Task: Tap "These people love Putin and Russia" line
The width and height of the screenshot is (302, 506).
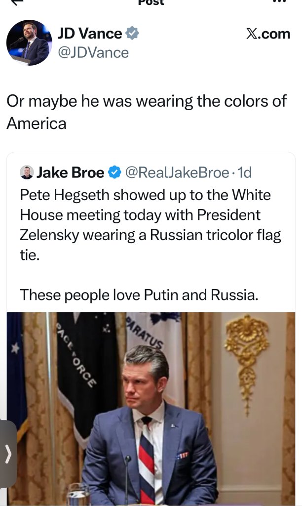Action: tap(139, 295)
